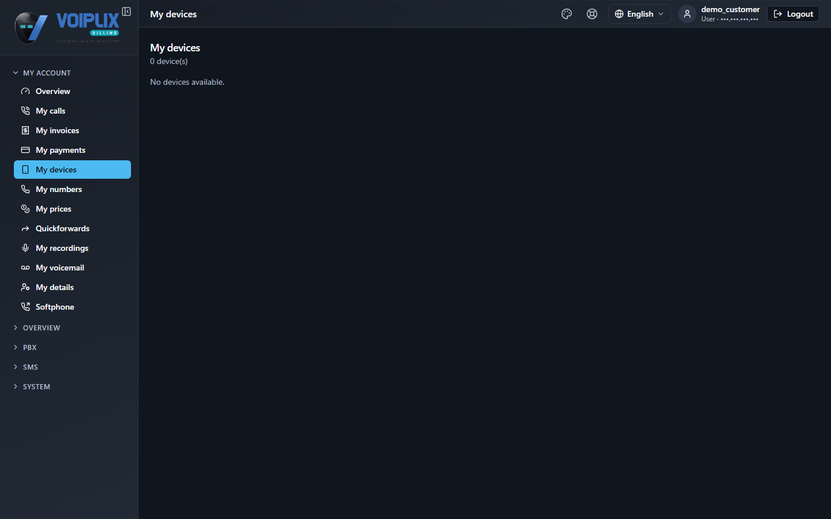Viewport: 831px width, 519px height.
Task: Click the My devices title in top bar
Action: coord(173,14)
